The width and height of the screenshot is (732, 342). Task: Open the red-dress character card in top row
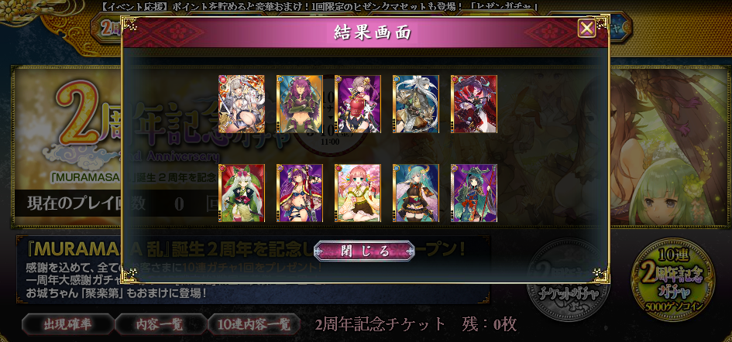point(358,104)
